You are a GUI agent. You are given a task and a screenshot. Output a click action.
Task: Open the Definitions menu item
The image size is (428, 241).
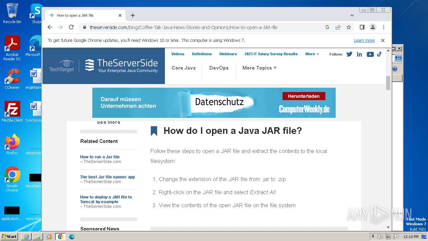pyautogui.click(x=202, y=54)
